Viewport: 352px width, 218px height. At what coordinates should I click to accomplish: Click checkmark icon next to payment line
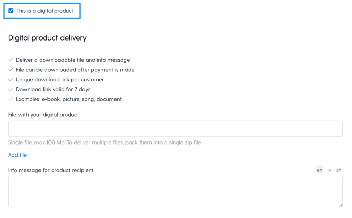[11, 70]
